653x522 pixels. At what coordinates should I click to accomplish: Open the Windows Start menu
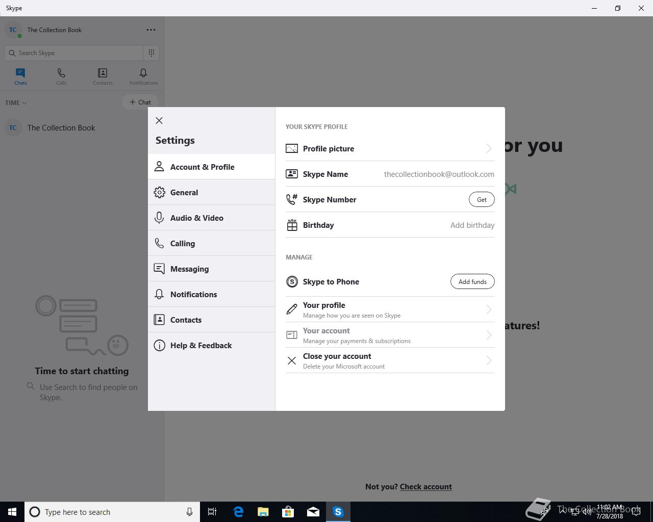point(12,512)
